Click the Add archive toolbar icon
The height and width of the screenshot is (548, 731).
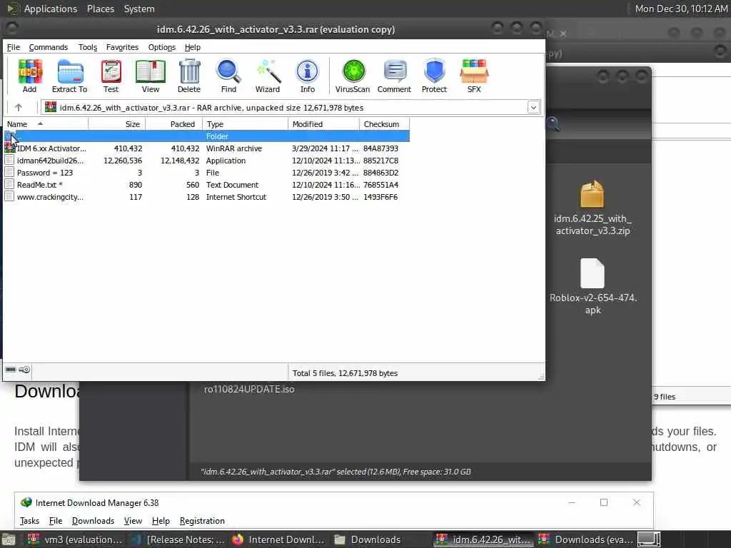click(30, 76)
